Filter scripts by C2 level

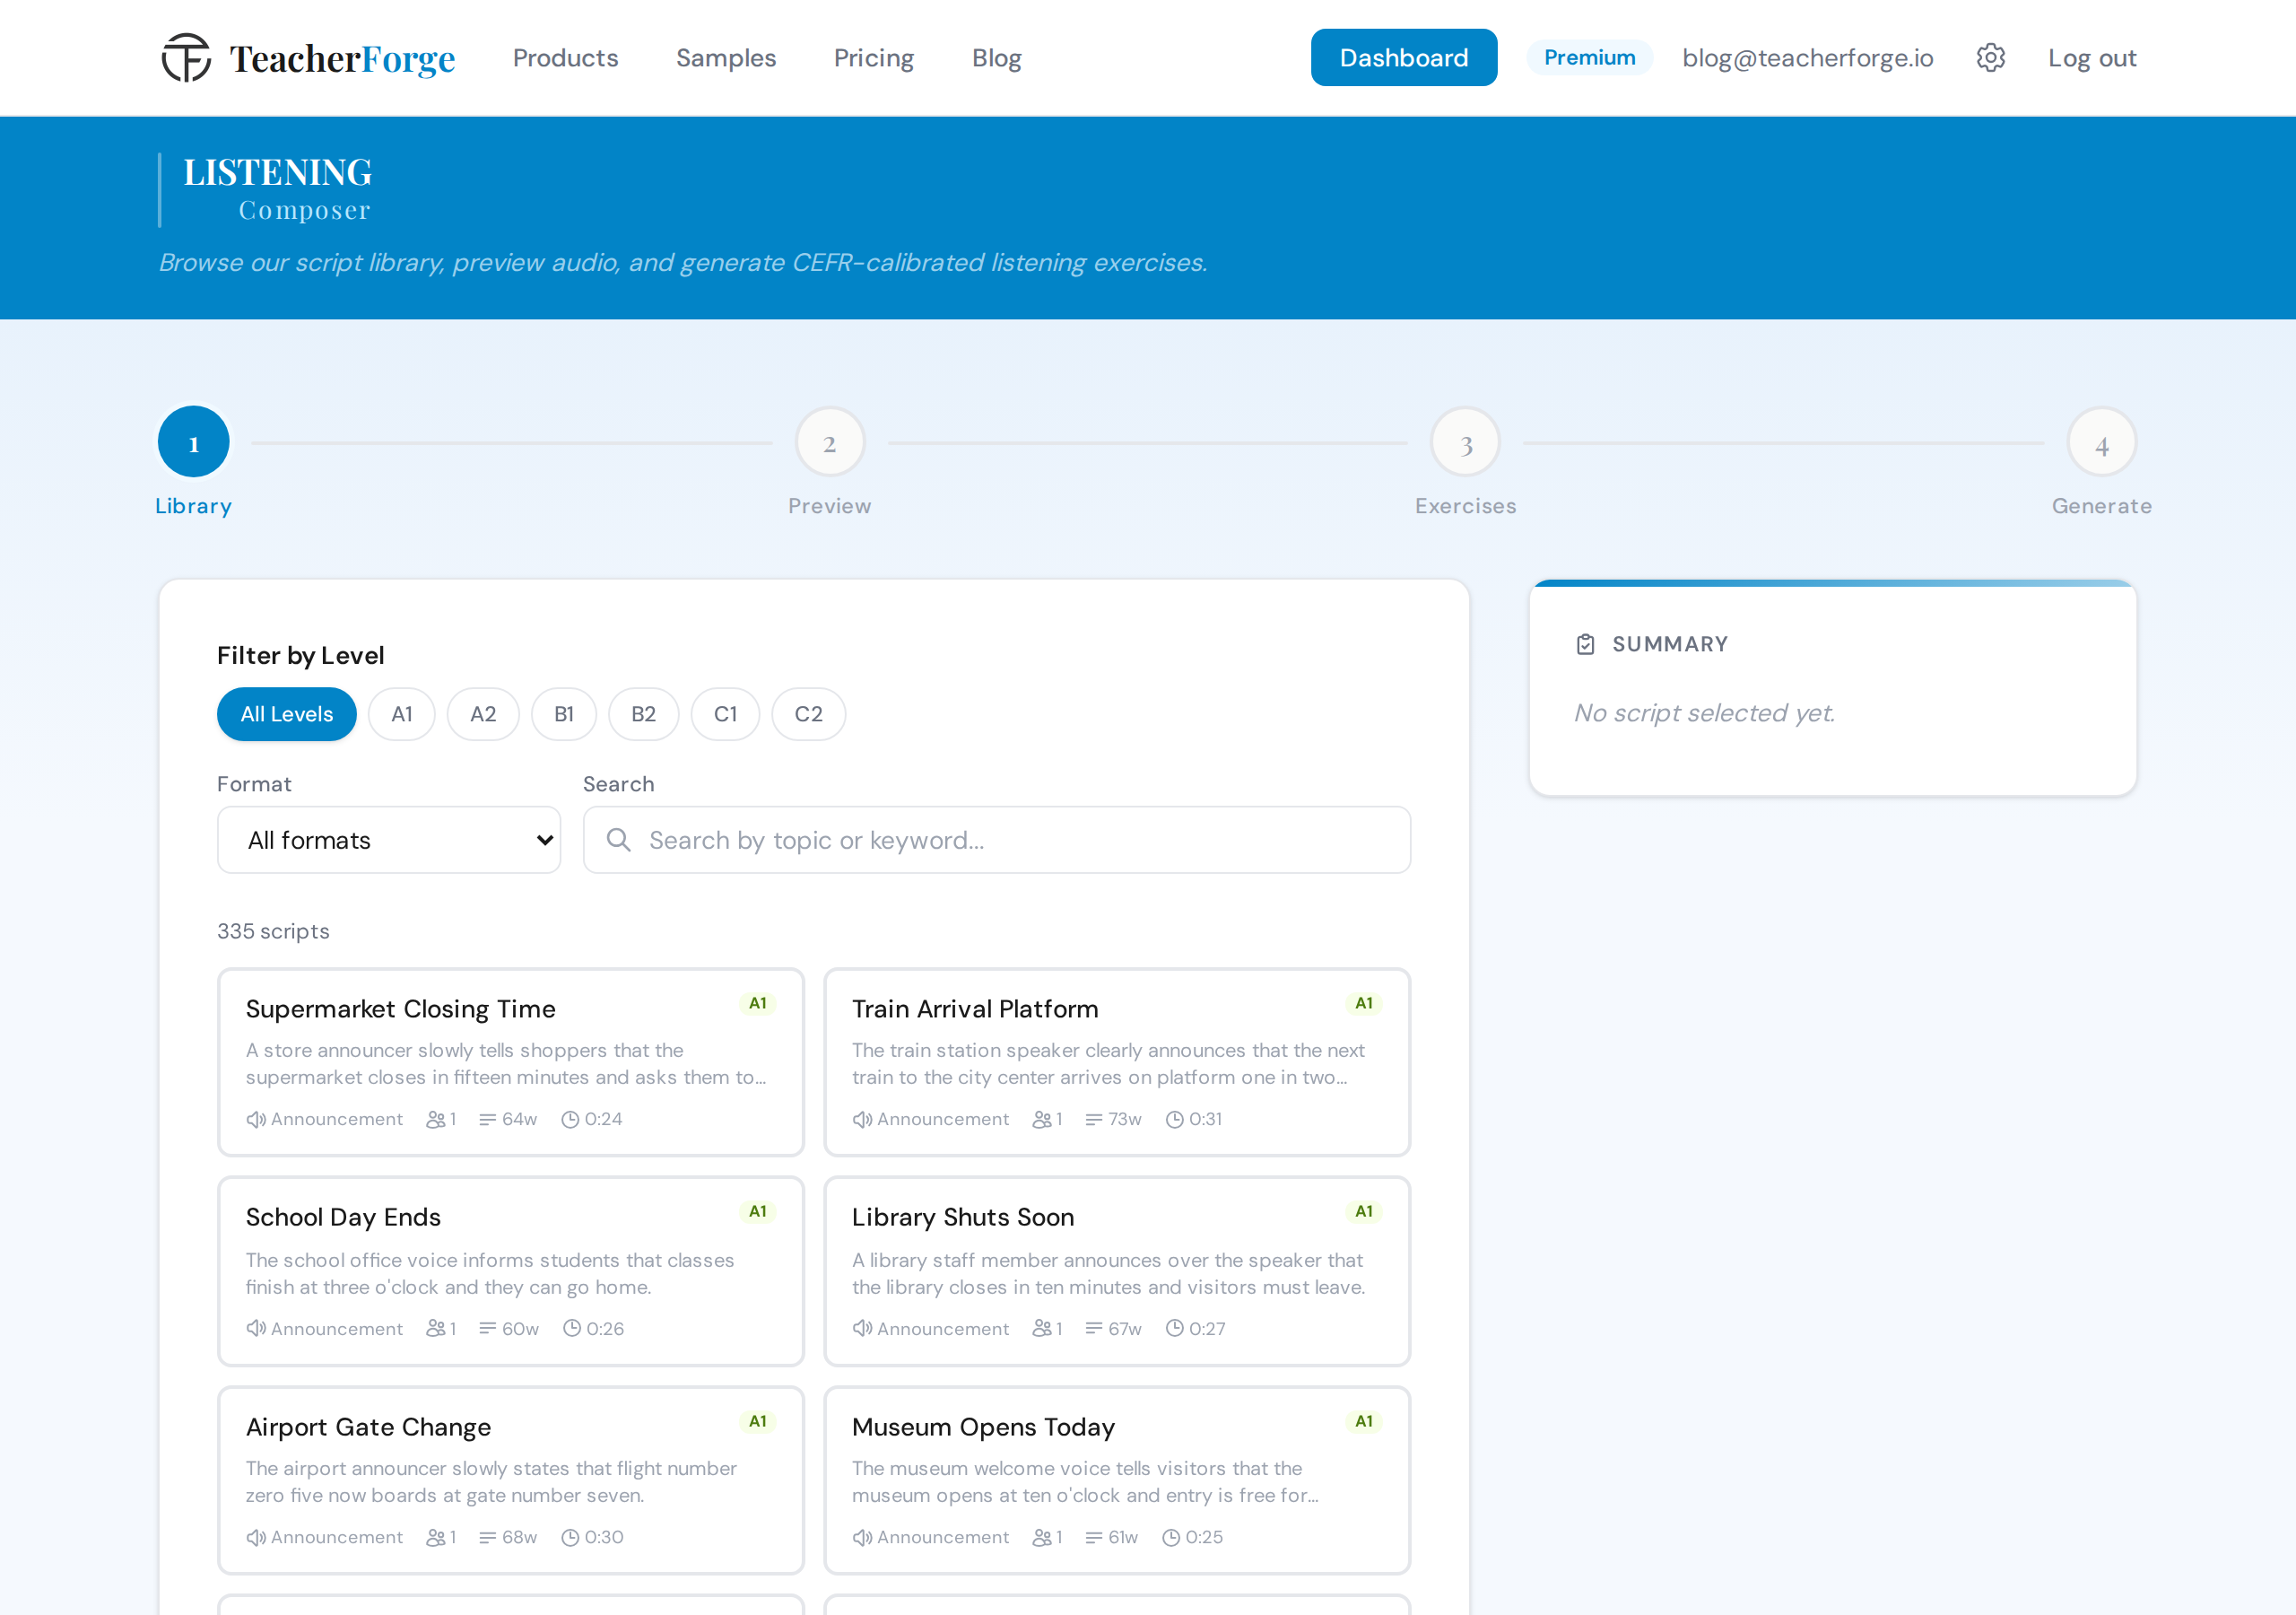808,713
